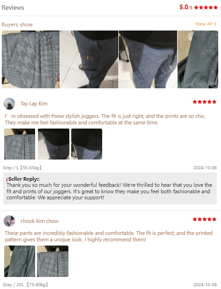Open the fourth buyers show dotted fabric photo
This screenshot has height=289, width=221.
click(198, 59)
